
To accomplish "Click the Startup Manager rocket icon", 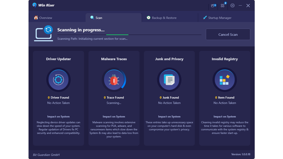I will coord(205,17).
